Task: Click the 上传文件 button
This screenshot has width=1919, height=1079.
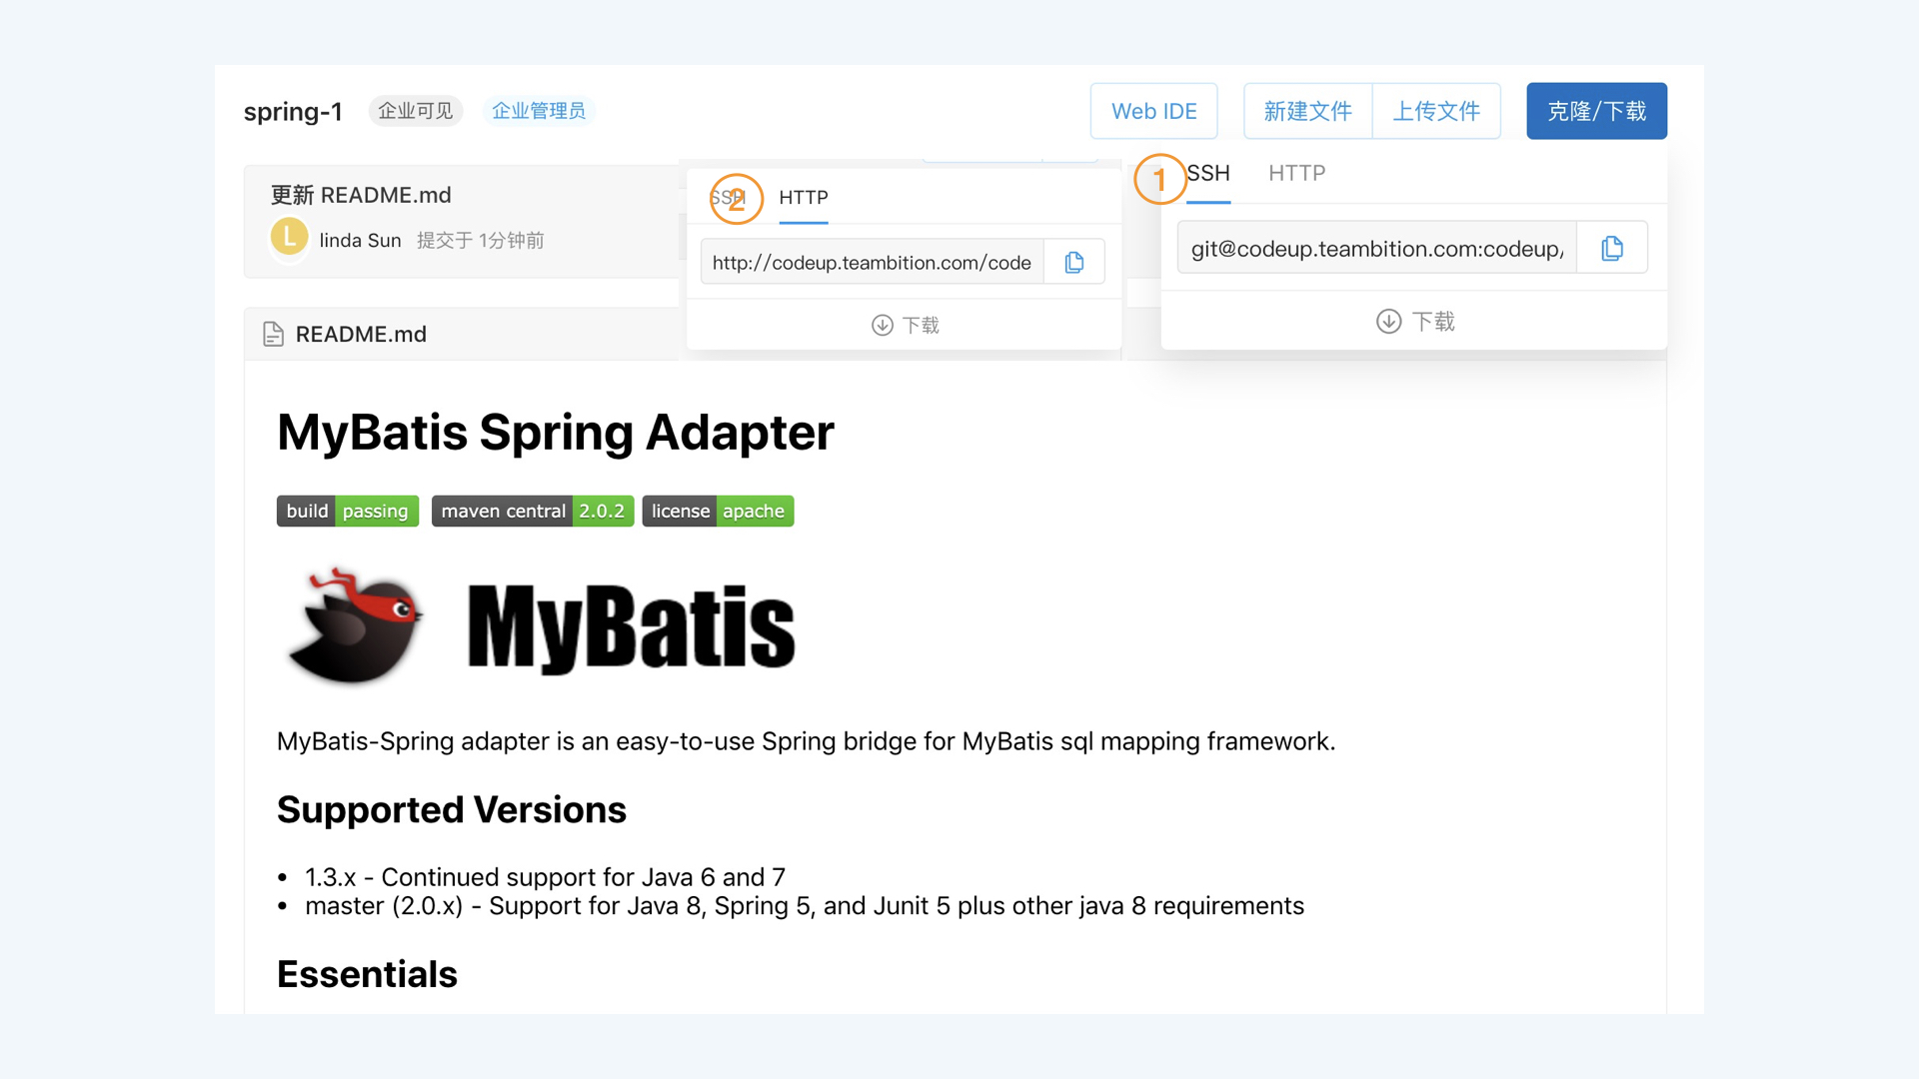Action: point(1436,111)
